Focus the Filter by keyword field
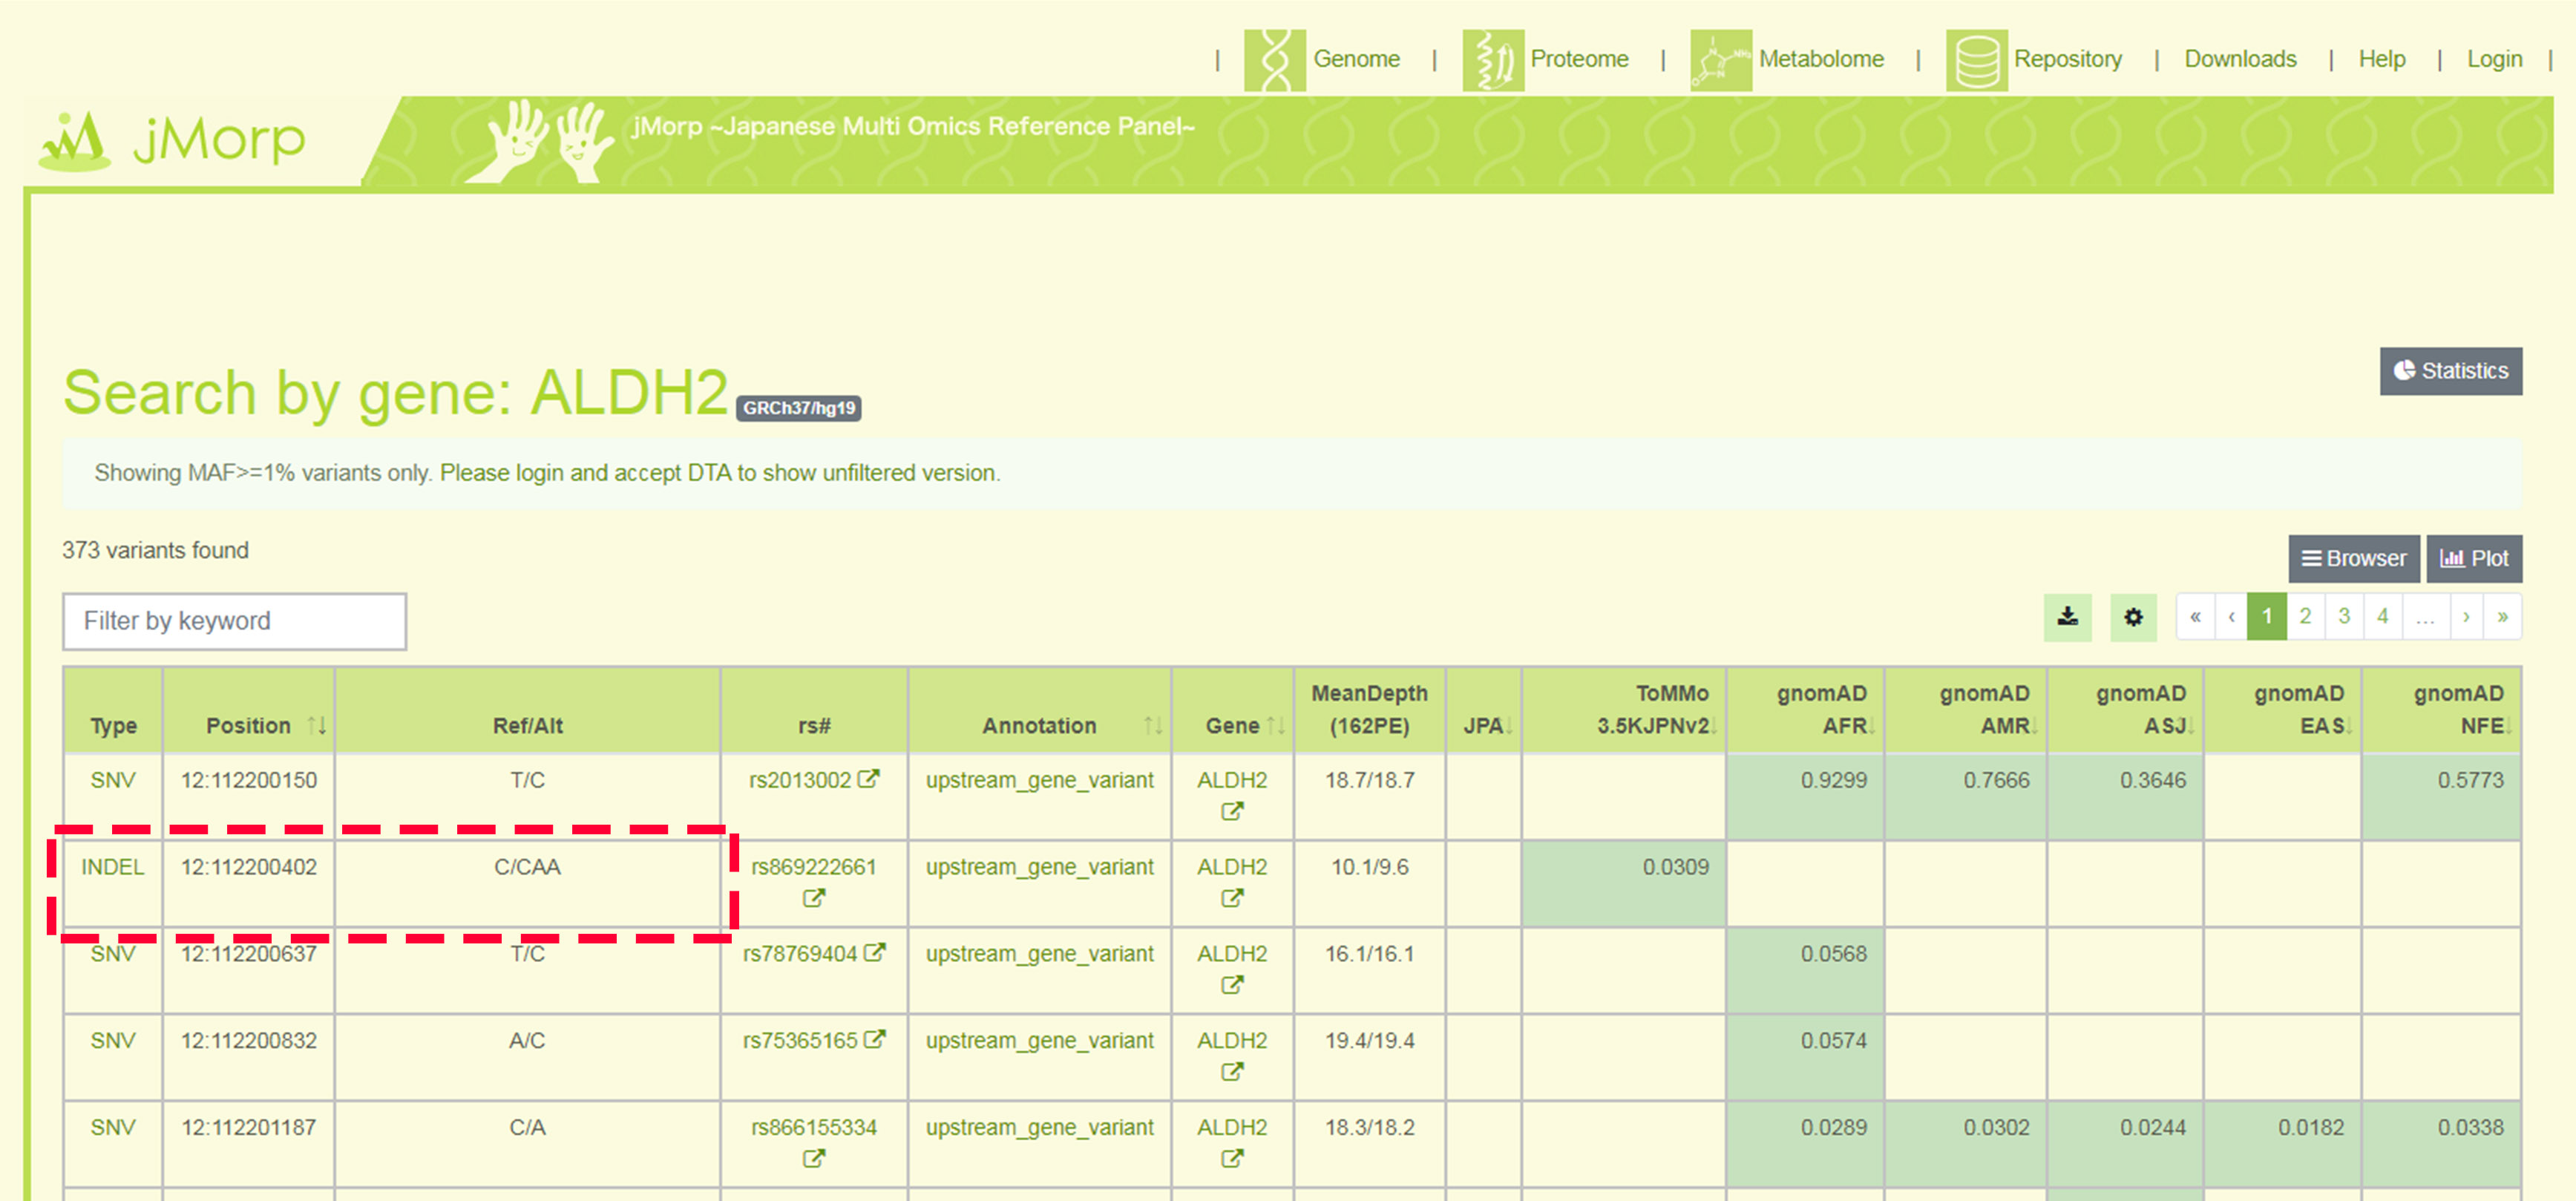The image size is (2576, 1201). tap(234, 621)
